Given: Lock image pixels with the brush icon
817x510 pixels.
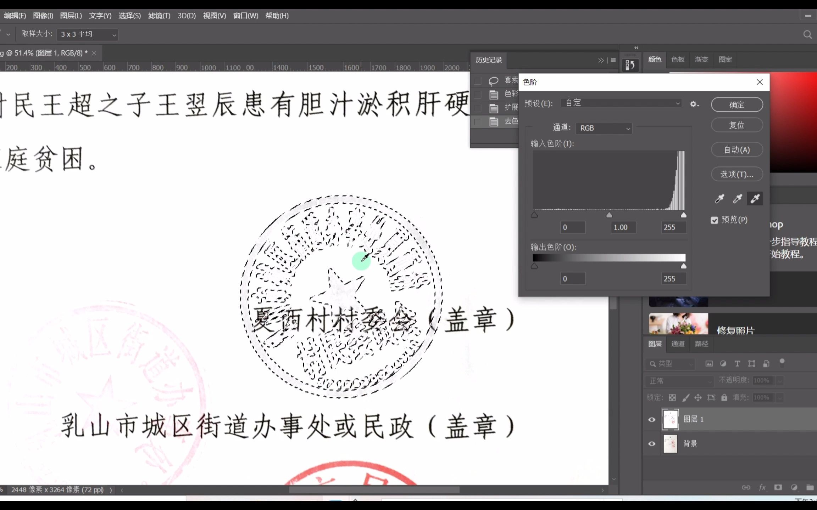Looking at the screenshot, I should pos(686,398).
